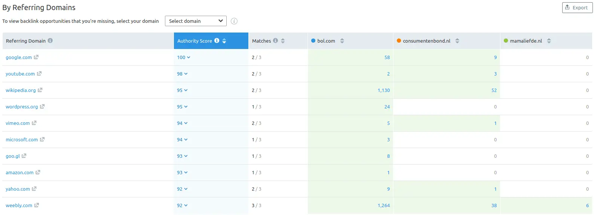The height and width of the screenshot is (215, 594).
Task: Open 5 bol.com backlinks from vimeo.com
Action: coord(388,123)
